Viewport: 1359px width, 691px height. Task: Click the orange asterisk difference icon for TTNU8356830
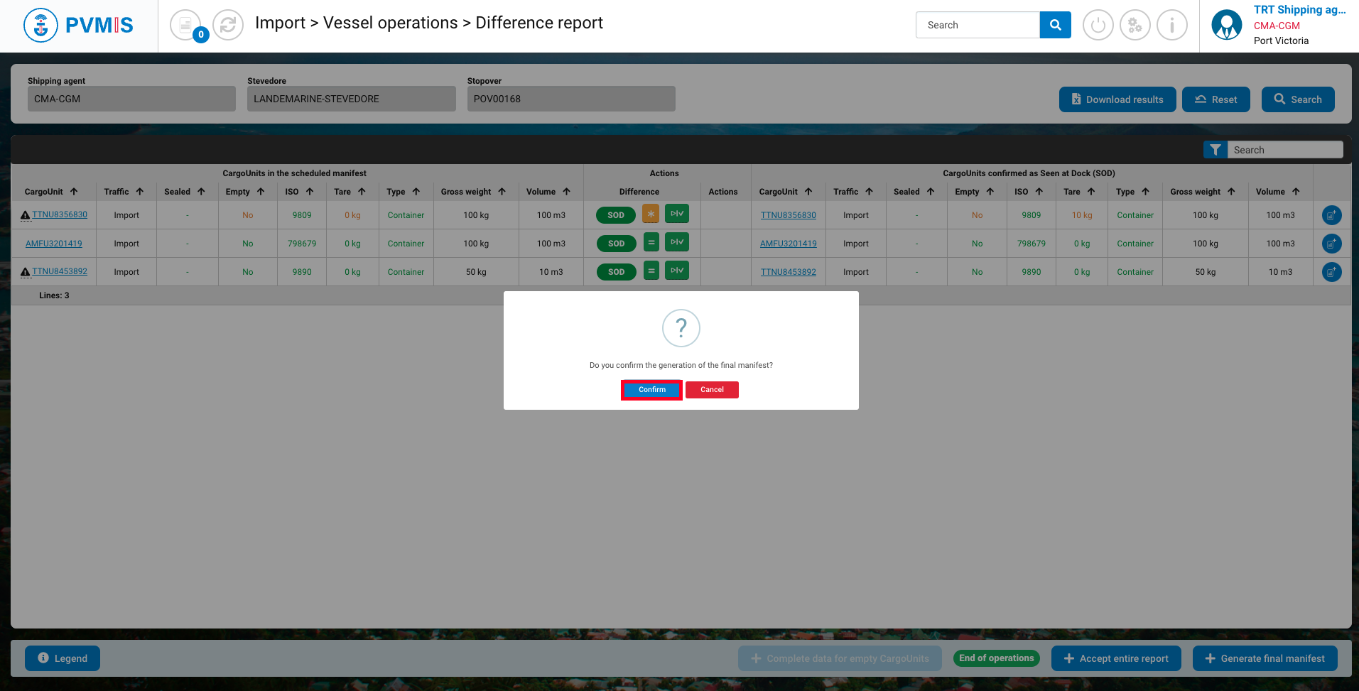click(651, 214)
